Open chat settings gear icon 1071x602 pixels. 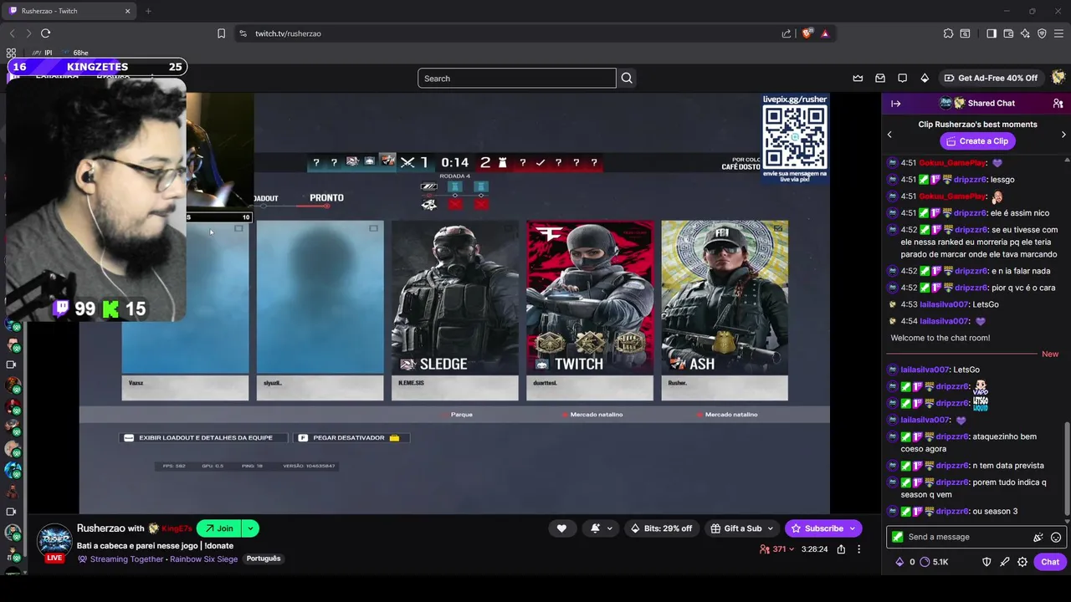coord(1022,562)
